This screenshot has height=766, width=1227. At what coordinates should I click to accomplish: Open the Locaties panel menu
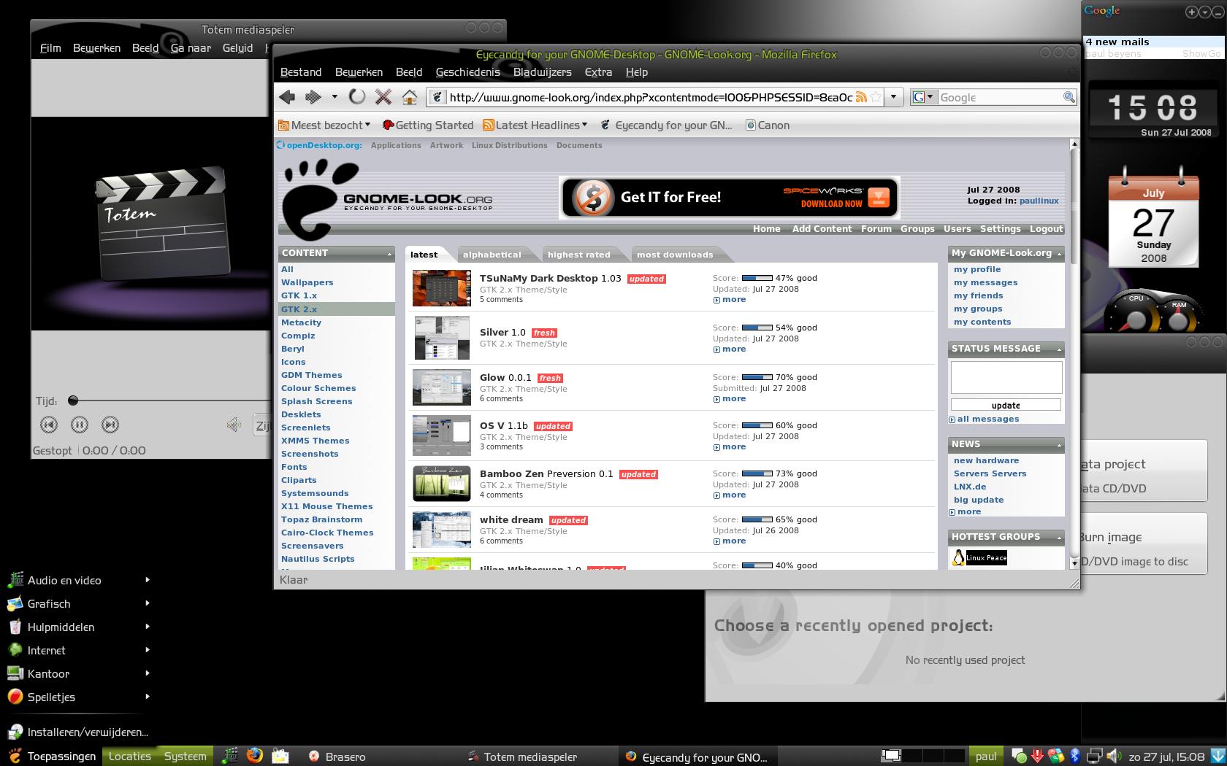tap(129, 756)
